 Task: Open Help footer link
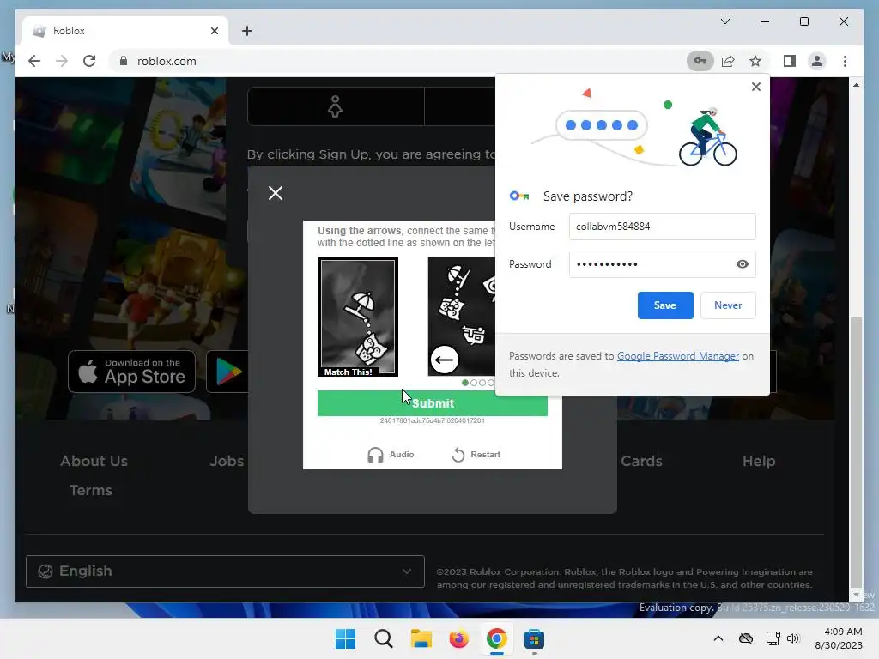[759, 461]
